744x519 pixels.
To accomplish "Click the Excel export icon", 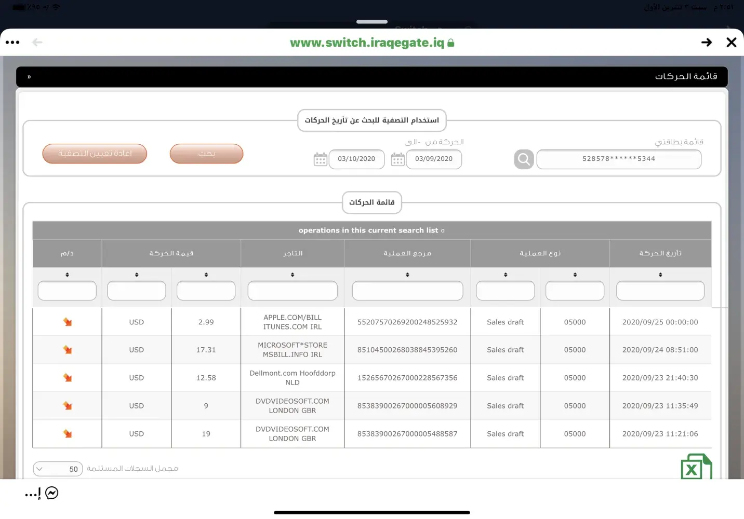I will 695,467.
